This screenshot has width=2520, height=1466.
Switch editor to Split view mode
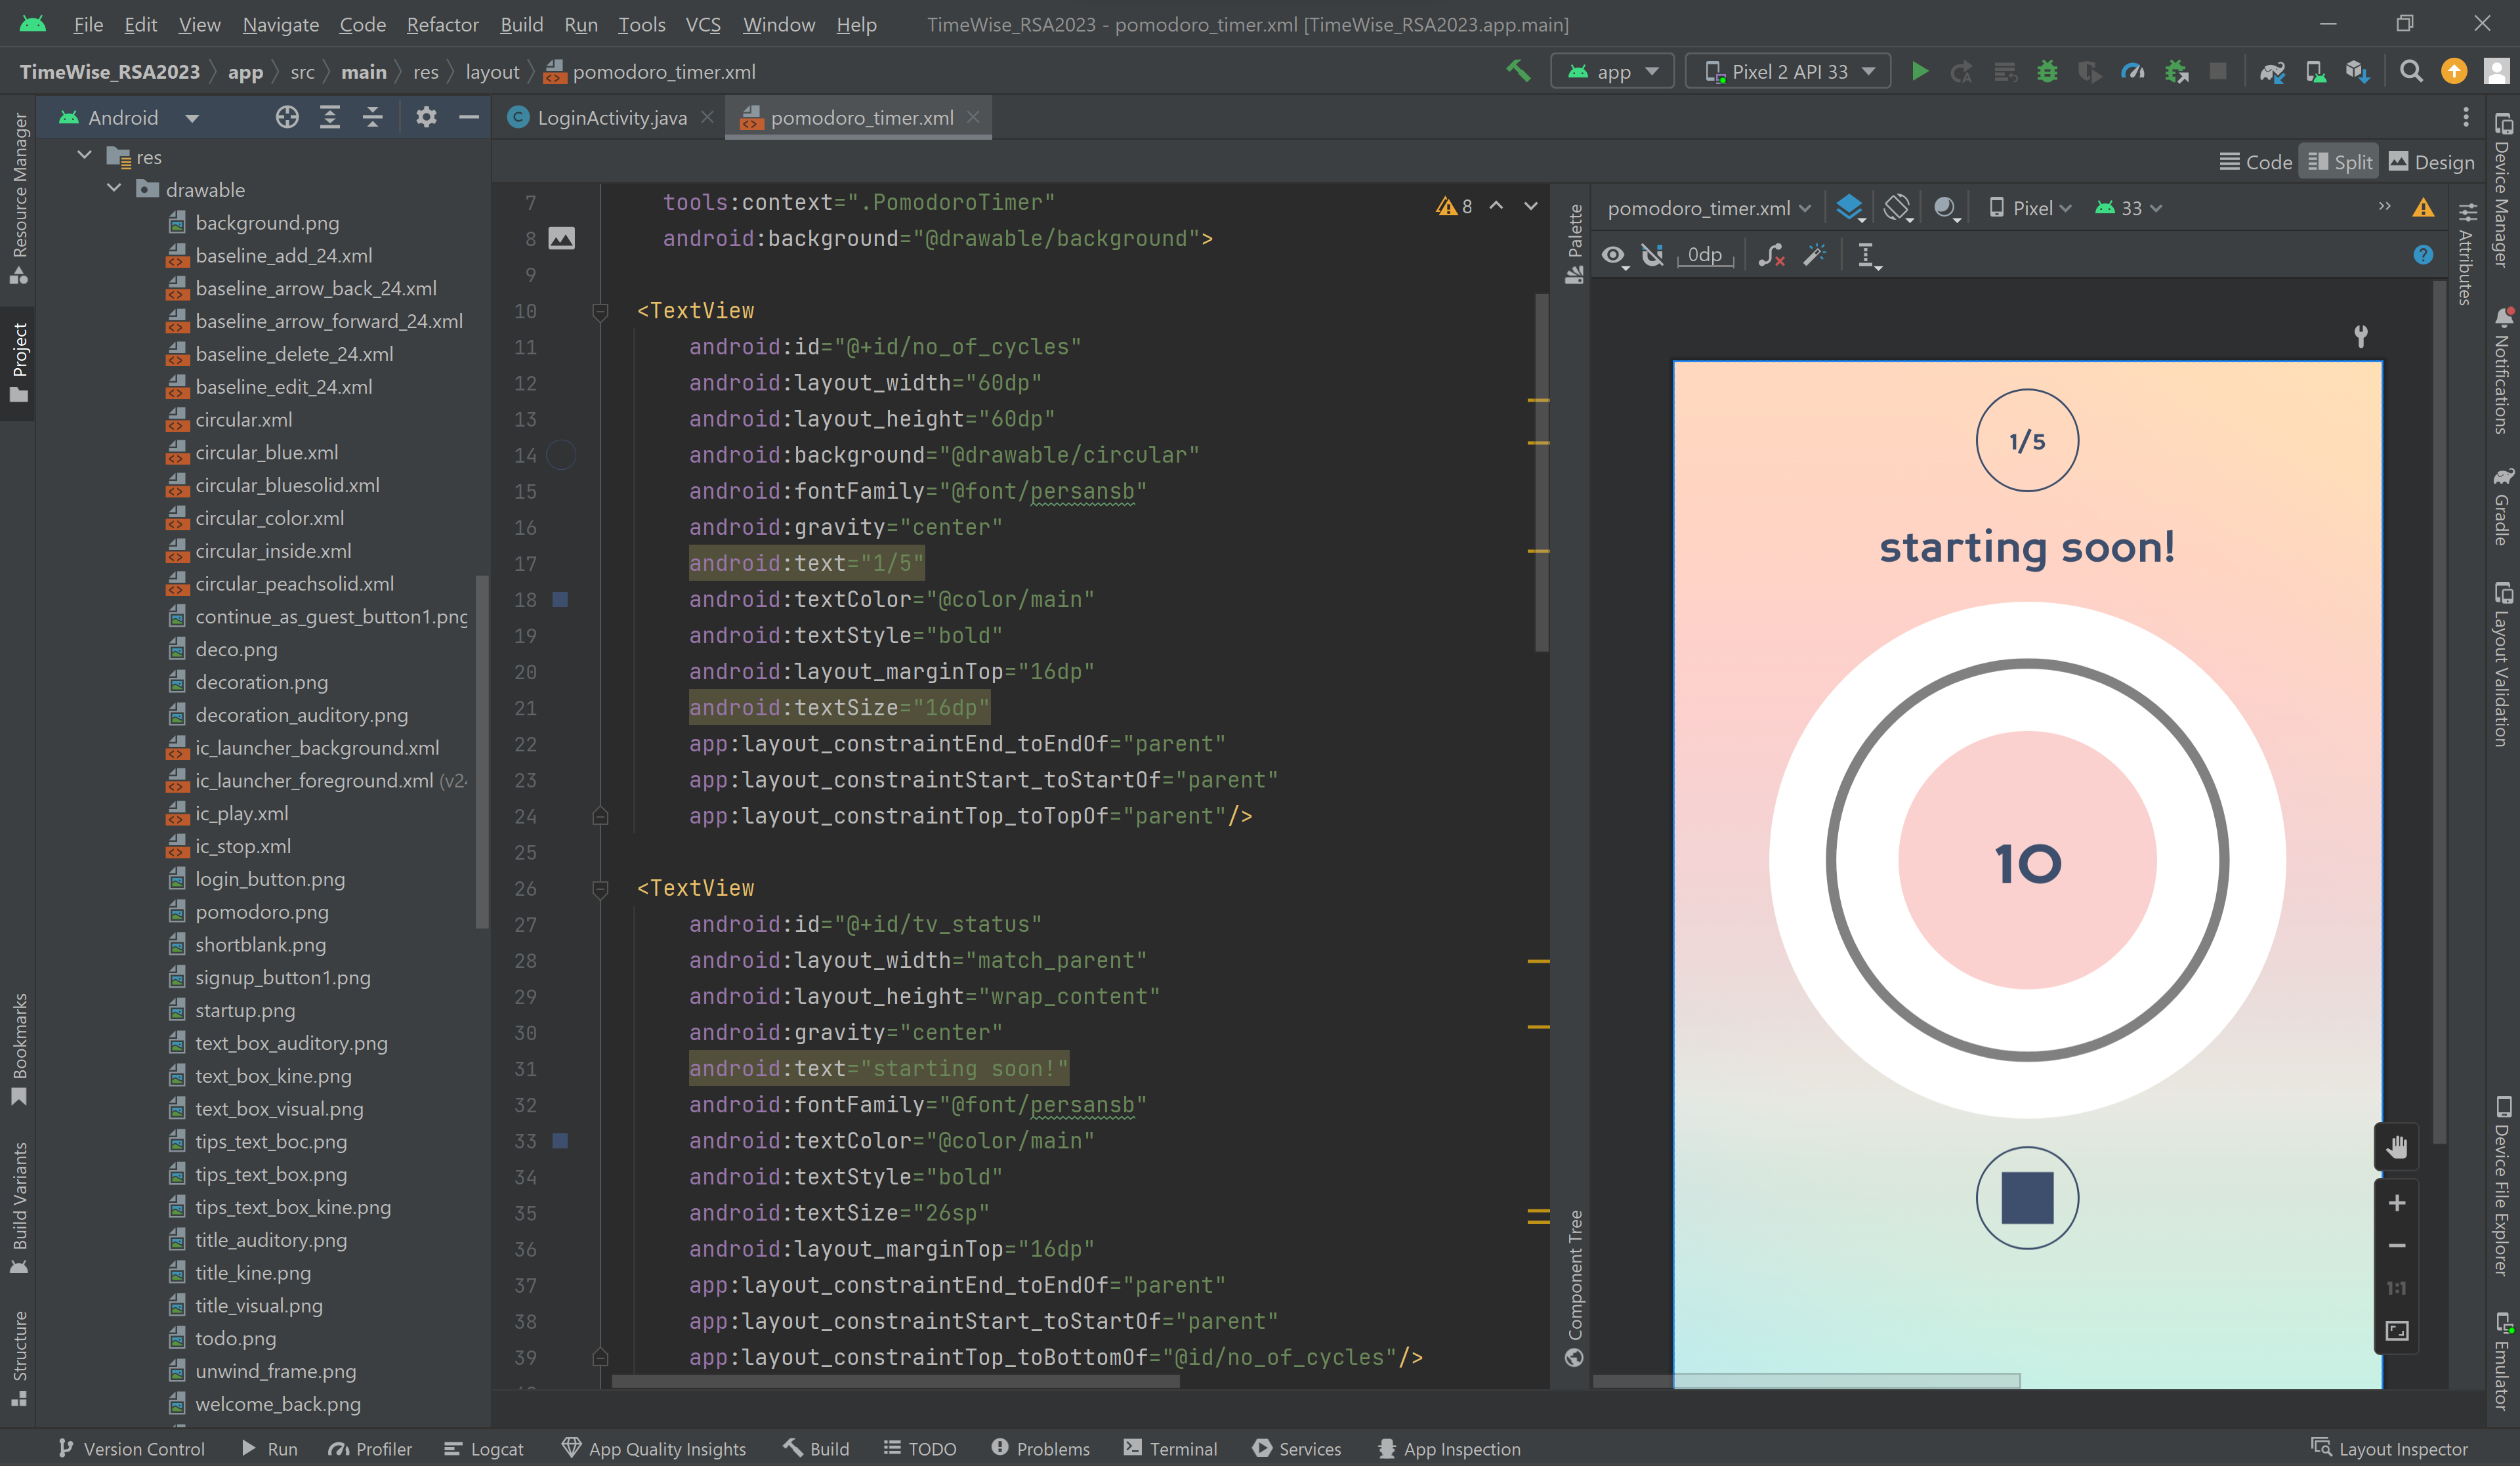[2340, 162]
